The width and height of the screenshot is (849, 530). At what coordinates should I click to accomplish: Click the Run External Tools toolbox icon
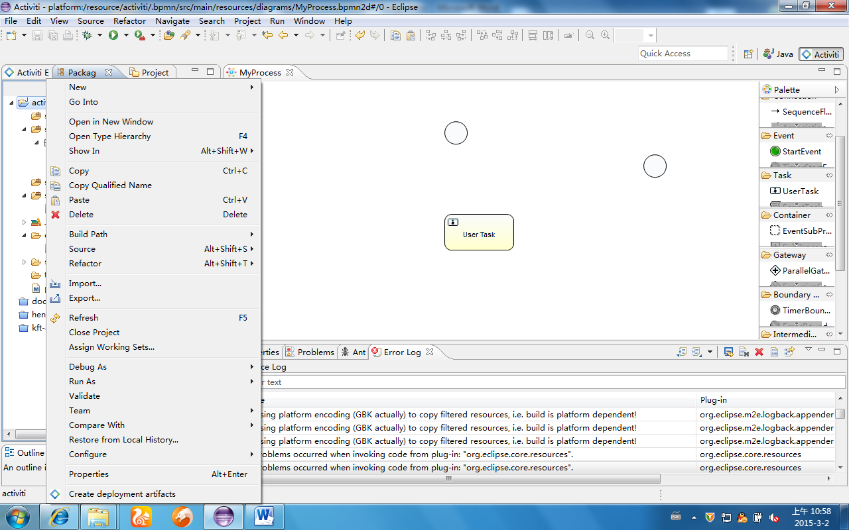point(139,35)
